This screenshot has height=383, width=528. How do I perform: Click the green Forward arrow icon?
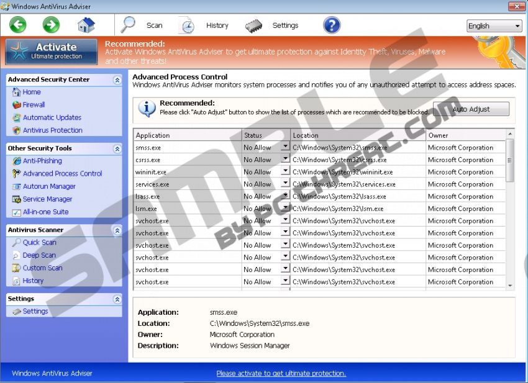[51, 25]
